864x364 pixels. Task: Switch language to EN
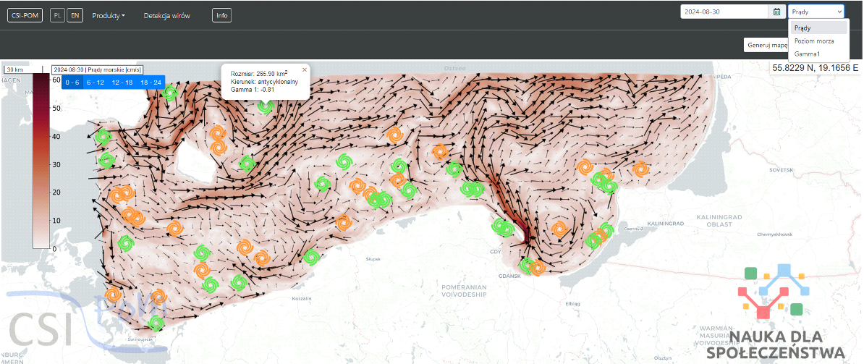click(75, 15)
